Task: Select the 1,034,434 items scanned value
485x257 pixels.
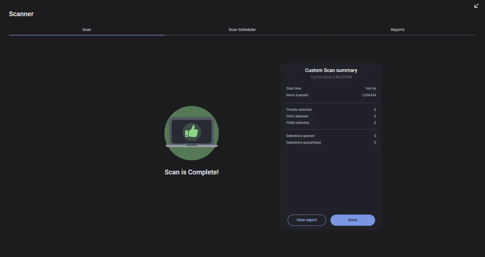Action: click(x=369, y=95)
